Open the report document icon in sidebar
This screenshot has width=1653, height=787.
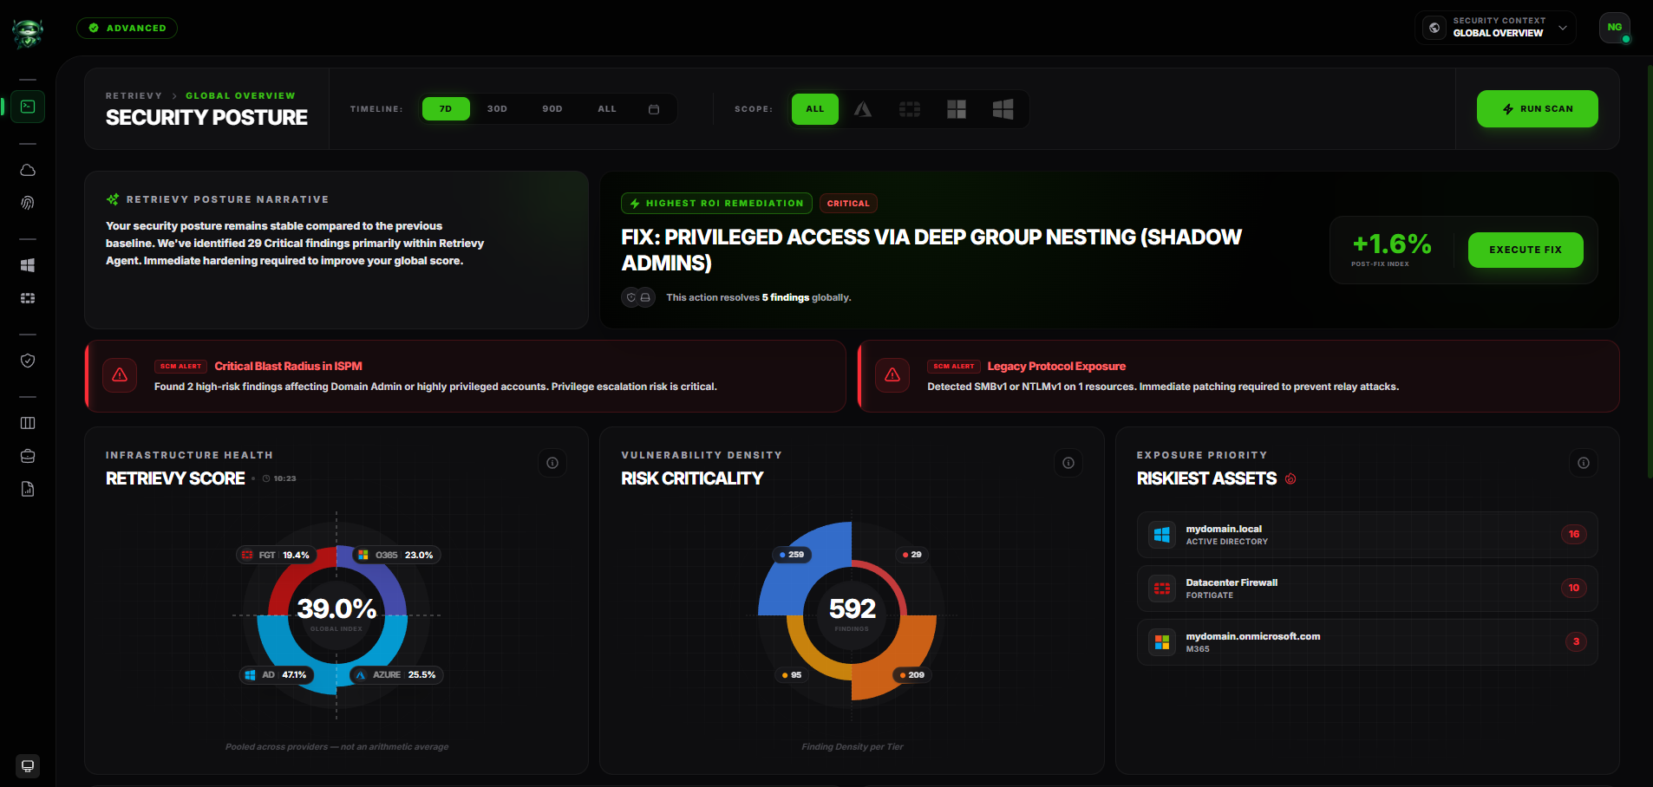(28, 489)
